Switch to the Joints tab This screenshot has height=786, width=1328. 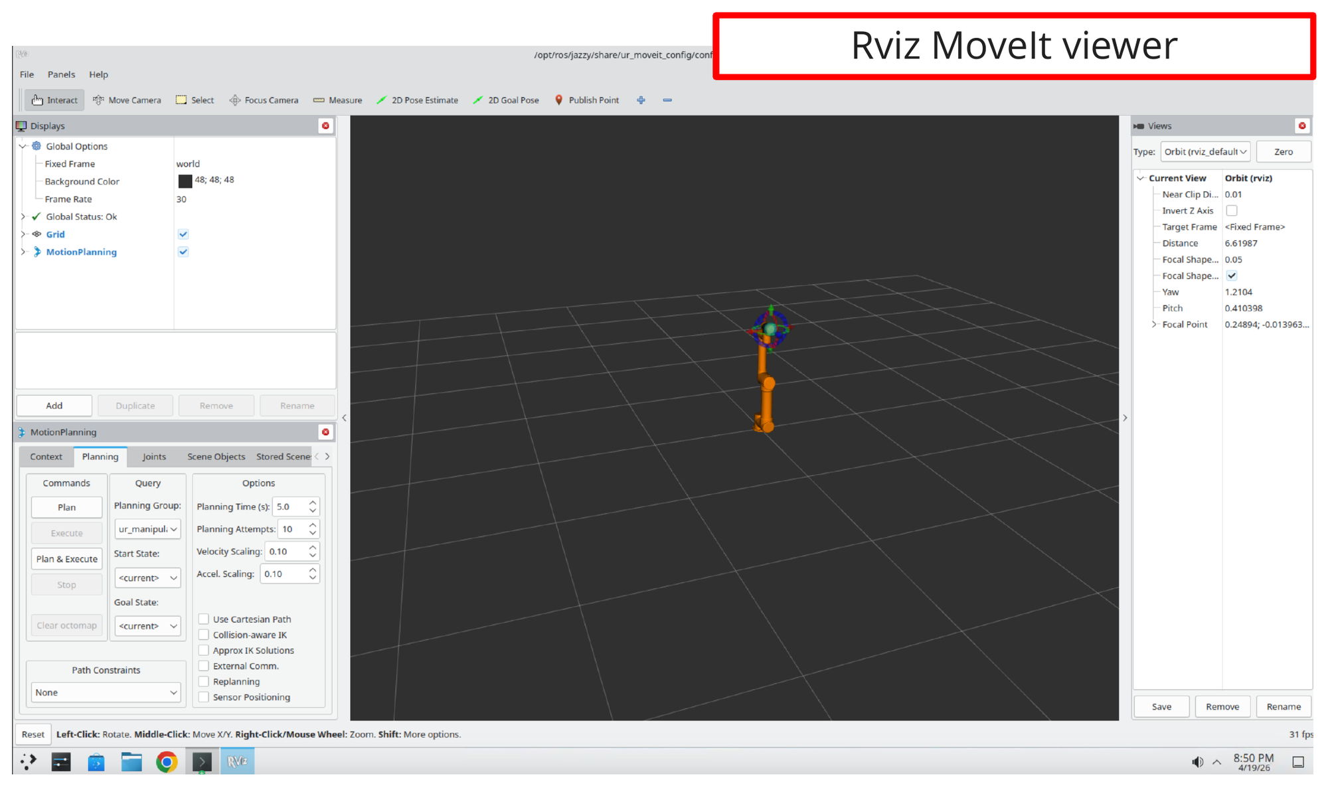tap(154, 456)
